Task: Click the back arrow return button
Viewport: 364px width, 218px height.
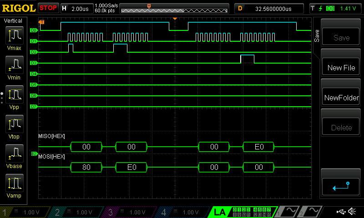Action: click(341, 187)
